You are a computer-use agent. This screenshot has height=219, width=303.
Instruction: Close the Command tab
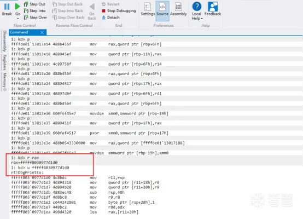42,32
